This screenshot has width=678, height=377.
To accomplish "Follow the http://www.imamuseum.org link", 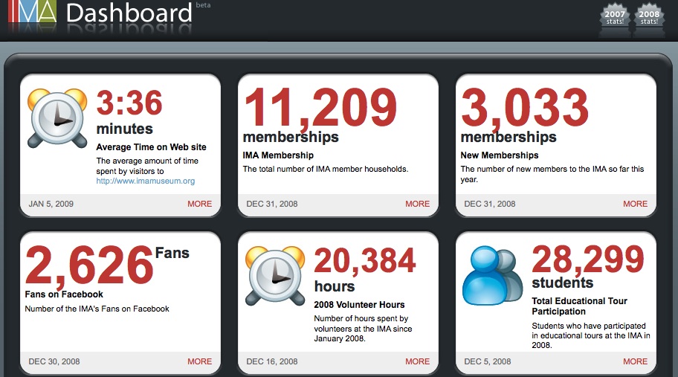I will (x=145, y=181).
